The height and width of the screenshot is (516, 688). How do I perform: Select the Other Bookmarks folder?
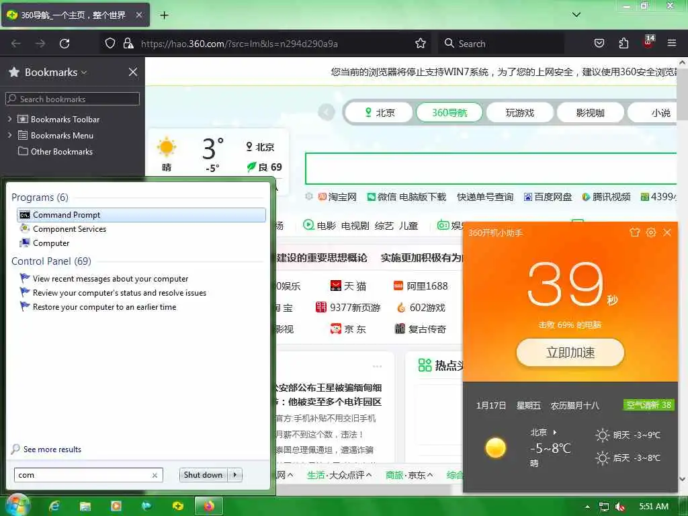tap(55, 151)
